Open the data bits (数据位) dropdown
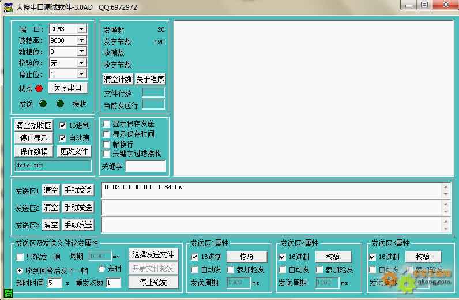The image size is (459, 300). [x=82, y=51]
